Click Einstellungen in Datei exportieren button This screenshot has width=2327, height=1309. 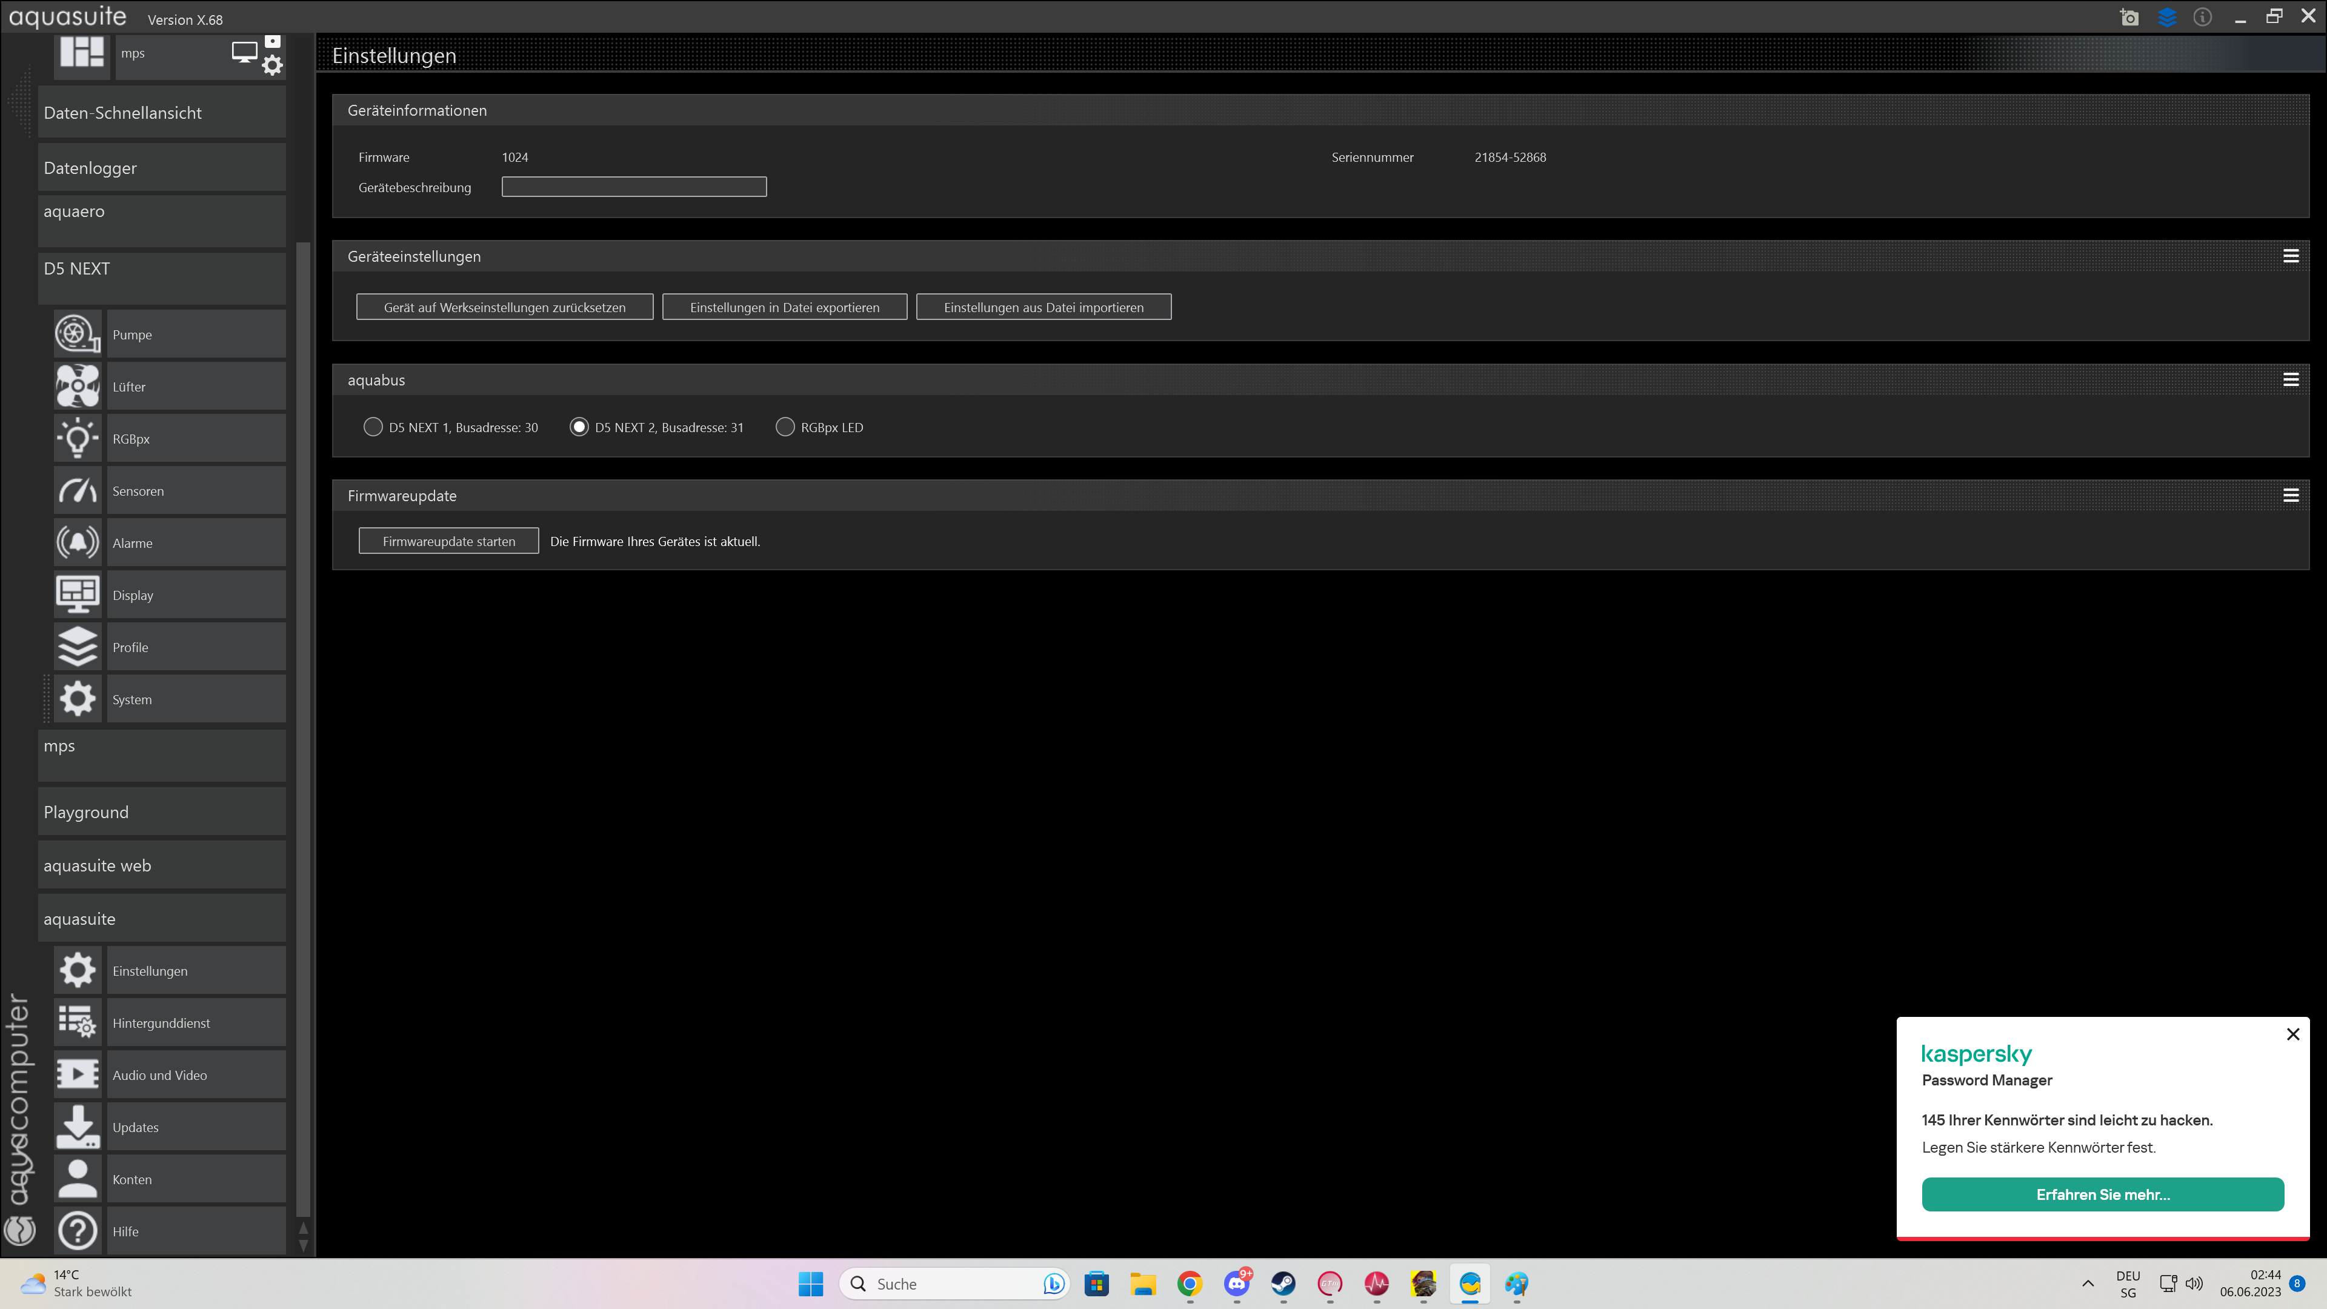click(x=783, y=307)
